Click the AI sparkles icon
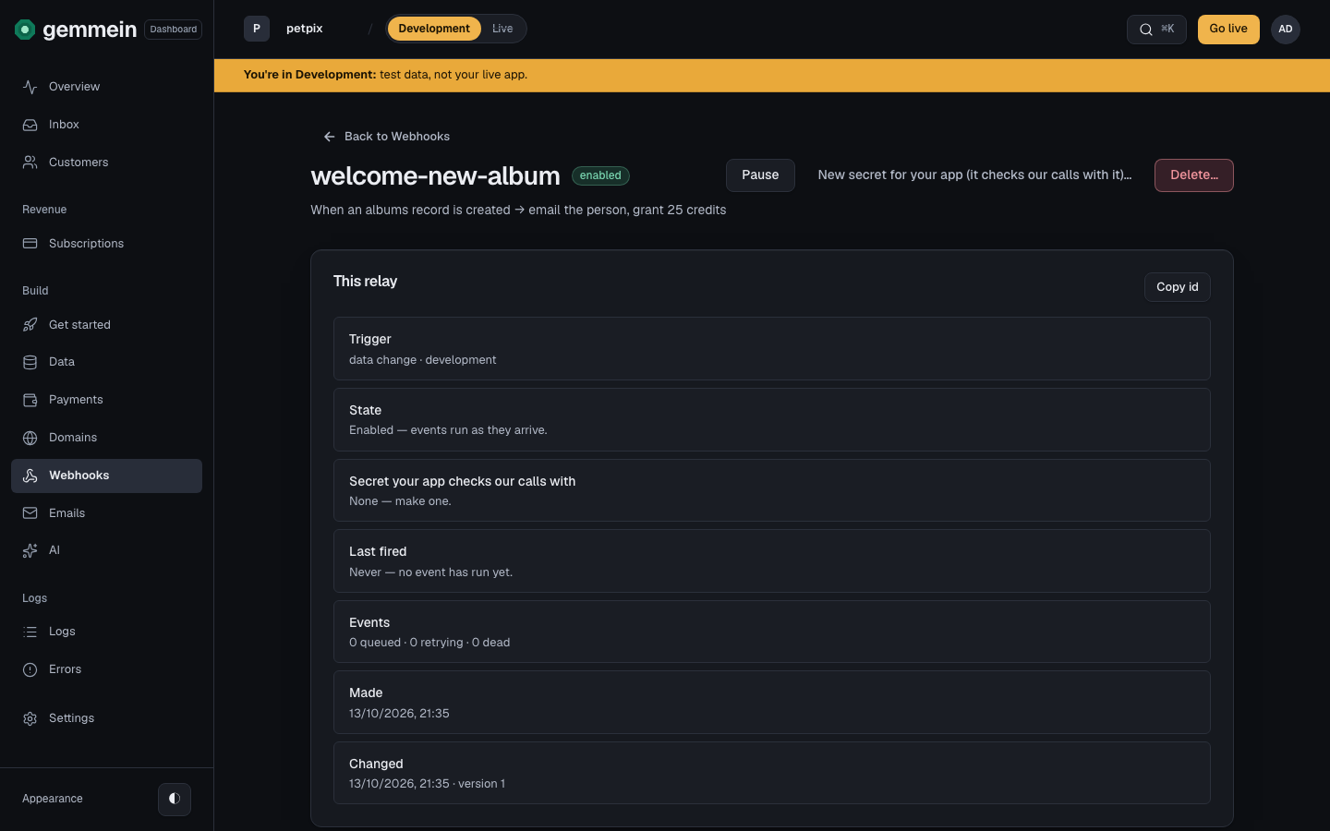 [x=30, y=550]
